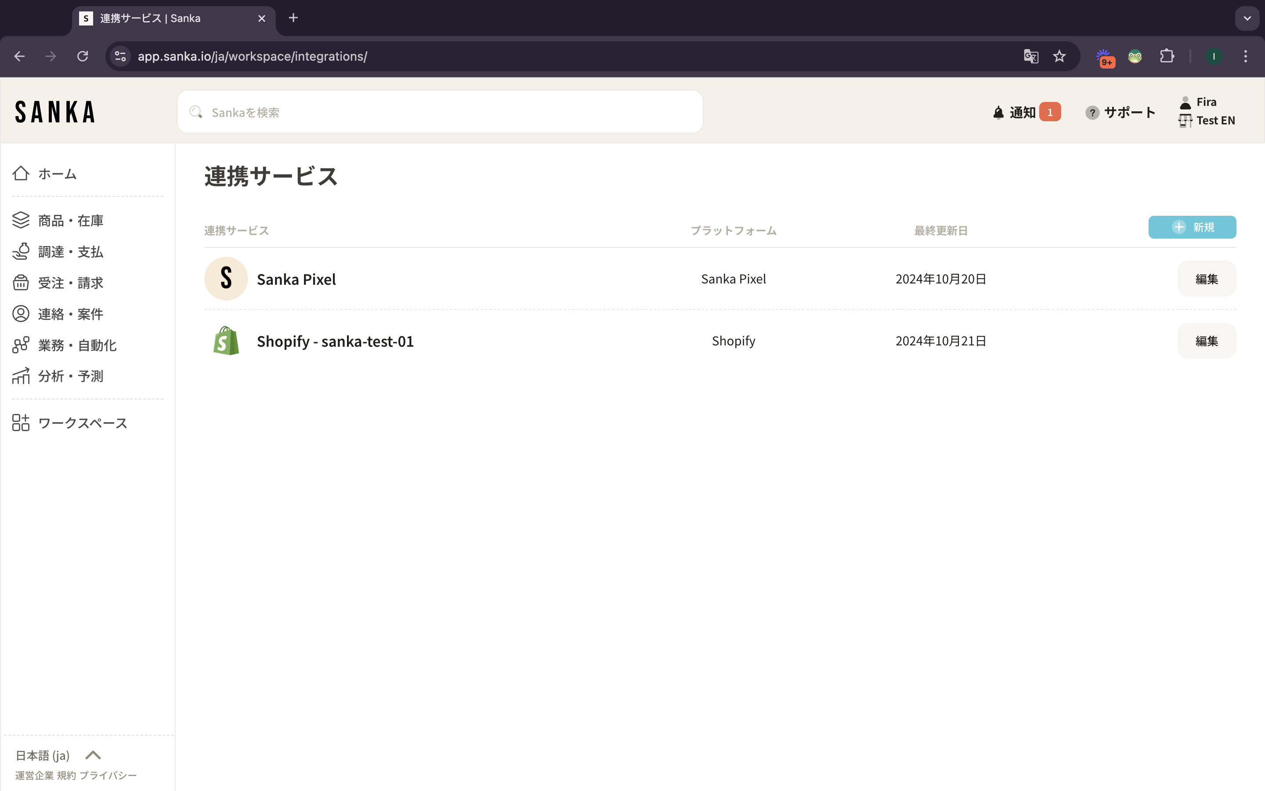Click 編集 for Shopify - sanka-test-01
The width and height of the screenshot is (1265, 791).
(1206, 341)
